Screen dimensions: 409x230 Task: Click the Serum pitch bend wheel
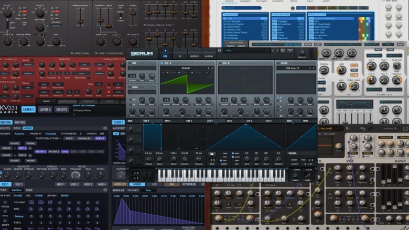(x=144, y=175)
